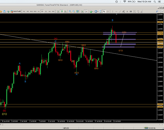
Task: Select bar chart display mode
Action: [58, 11]
